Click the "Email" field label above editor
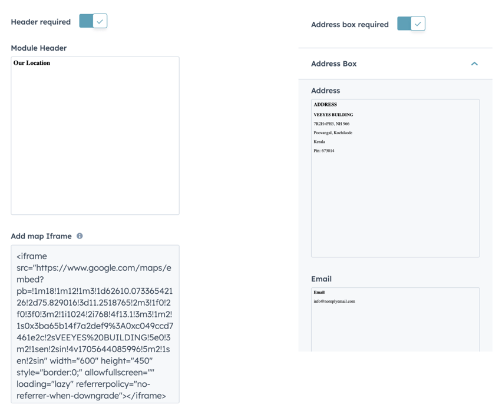 [321, 279]
